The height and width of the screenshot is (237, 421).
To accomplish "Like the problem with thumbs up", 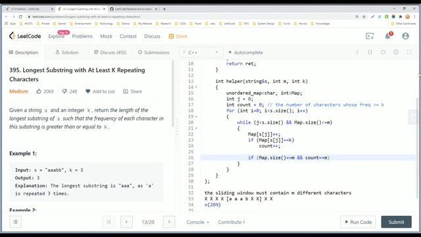I will 45,92.
